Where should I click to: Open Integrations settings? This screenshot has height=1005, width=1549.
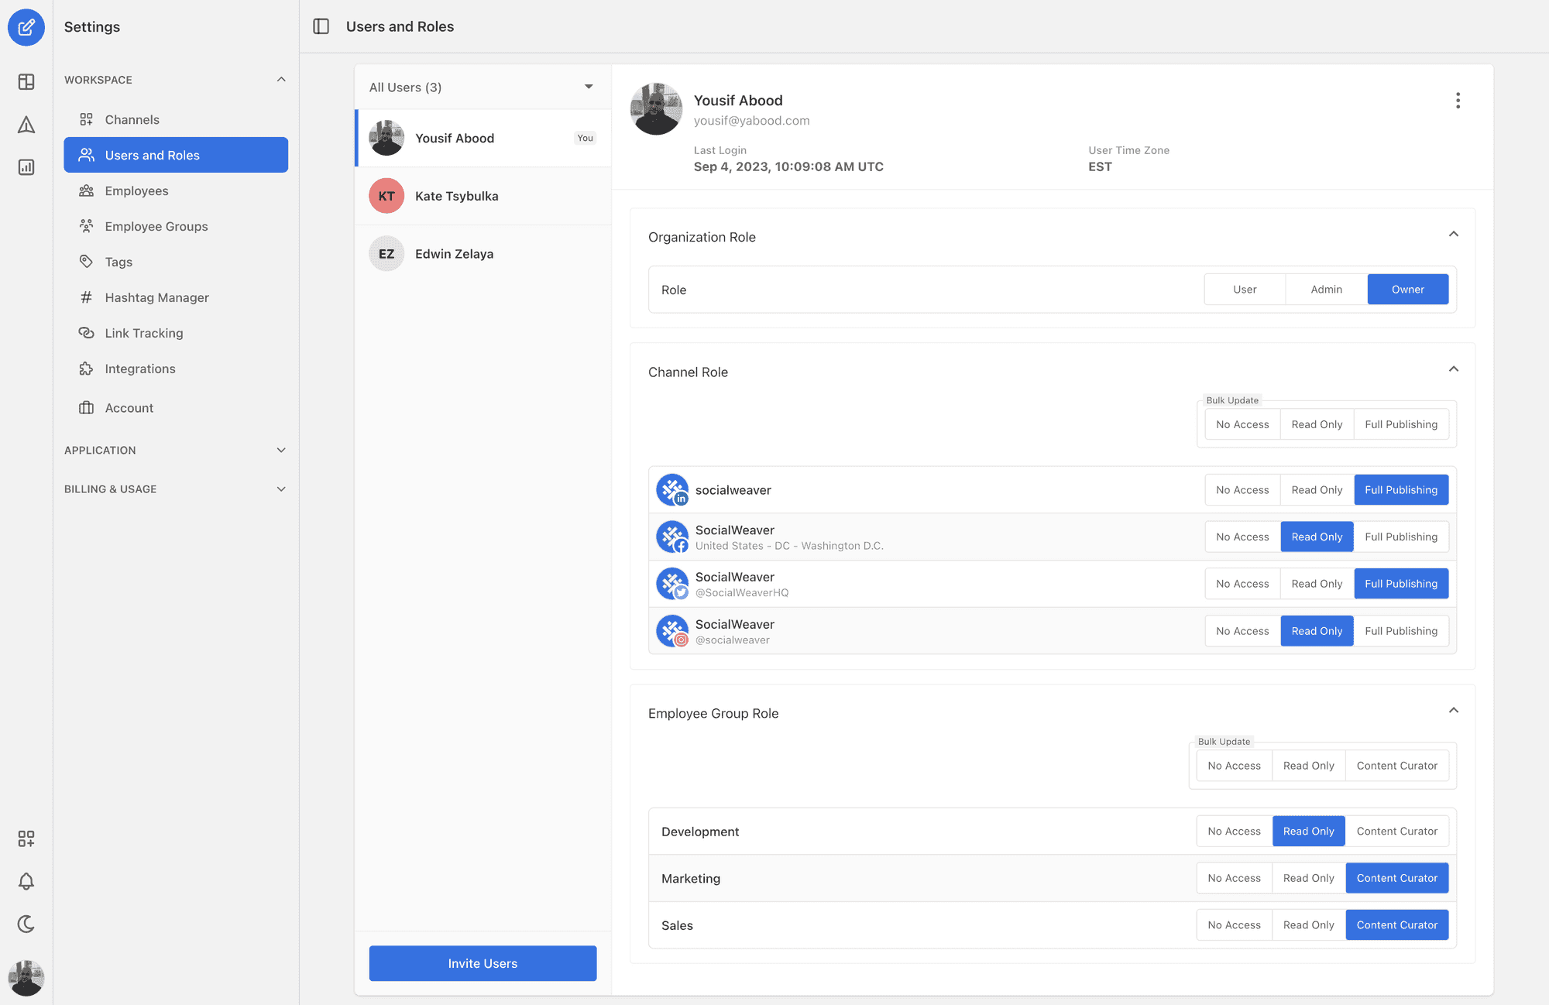coord(176,369)
